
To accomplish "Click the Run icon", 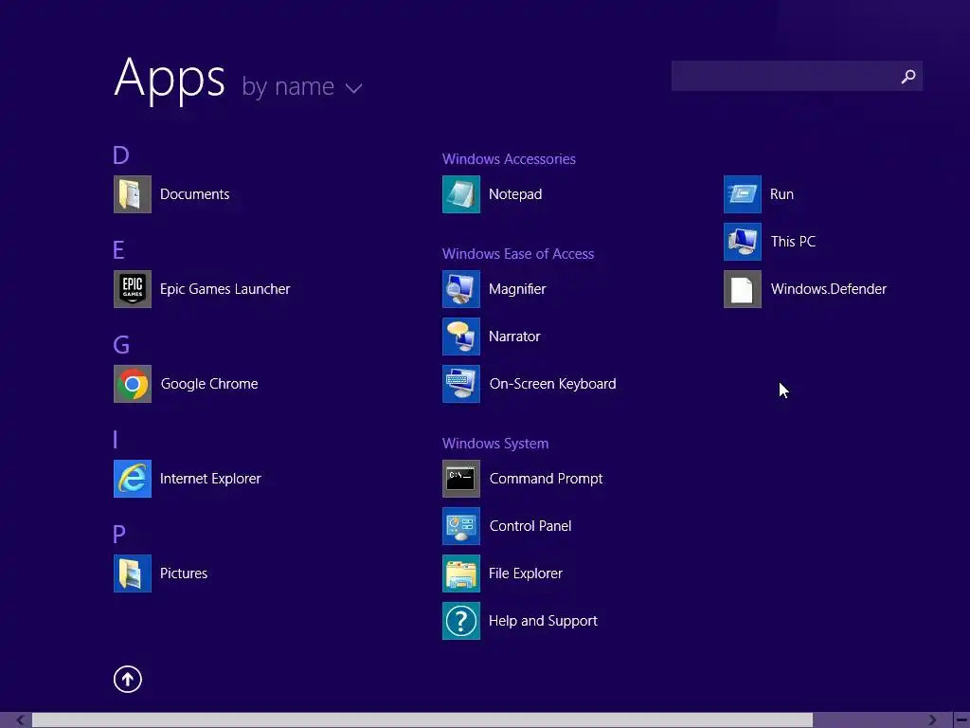I will [x=743, y=194].
